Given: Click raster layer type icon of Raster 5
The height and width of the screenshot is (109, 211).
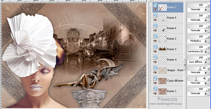Looking at the screenshot, I should (155, 16).
